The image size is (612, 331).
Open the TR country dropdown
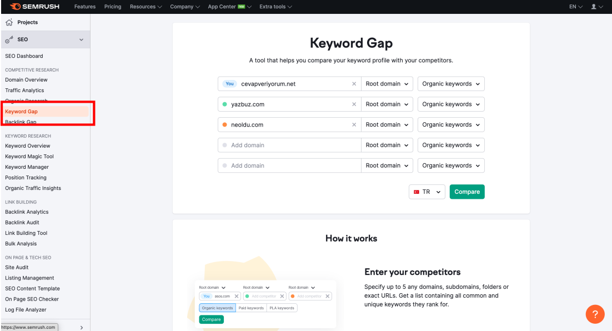tap(427, 192)
